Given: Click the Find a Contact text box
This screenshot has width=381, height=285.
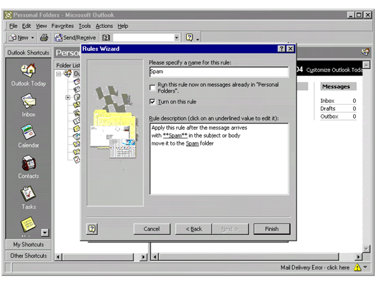Looking at the screenshot, I should [x=144, y=37].
